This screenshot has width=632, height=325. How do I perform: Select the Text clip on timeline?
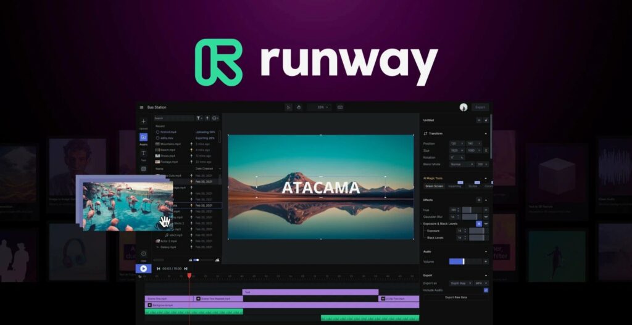[310, 292]
